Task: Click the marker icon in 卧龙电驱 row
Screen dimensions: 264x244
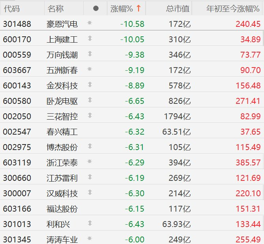Action: 90,100
